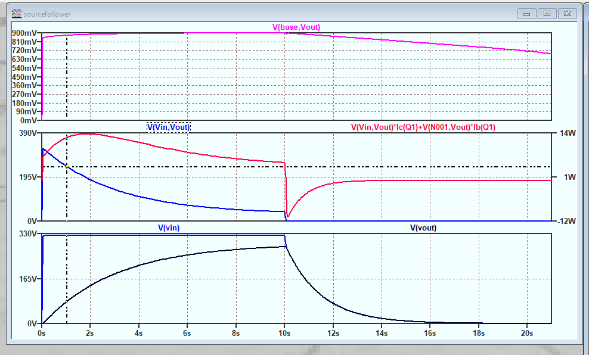
Task: Click the sourcefollower waveform window icon
Action: 16,14
